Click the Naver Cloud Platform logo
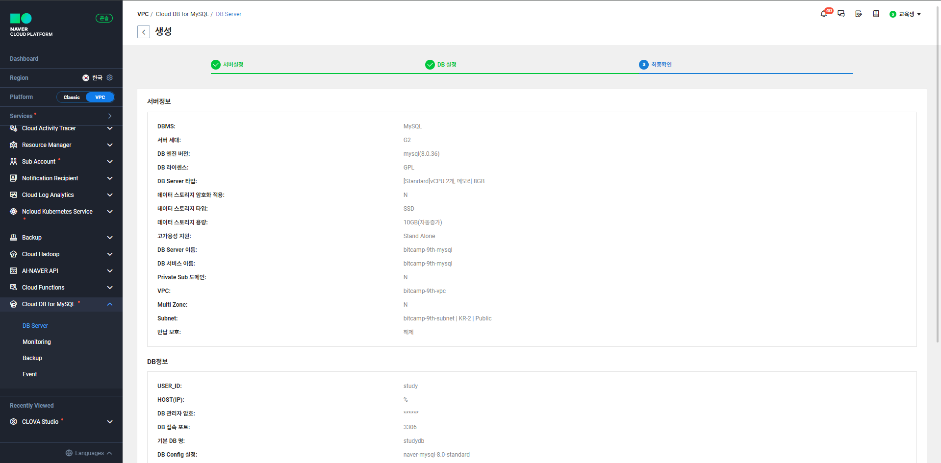Viewport: 941px width, 463px height. coord(31,25)
